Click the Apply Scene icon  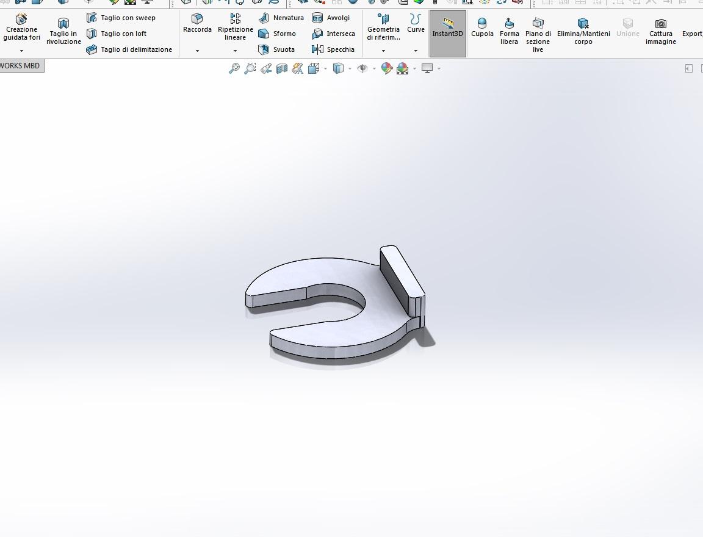(x=403, y=68)
